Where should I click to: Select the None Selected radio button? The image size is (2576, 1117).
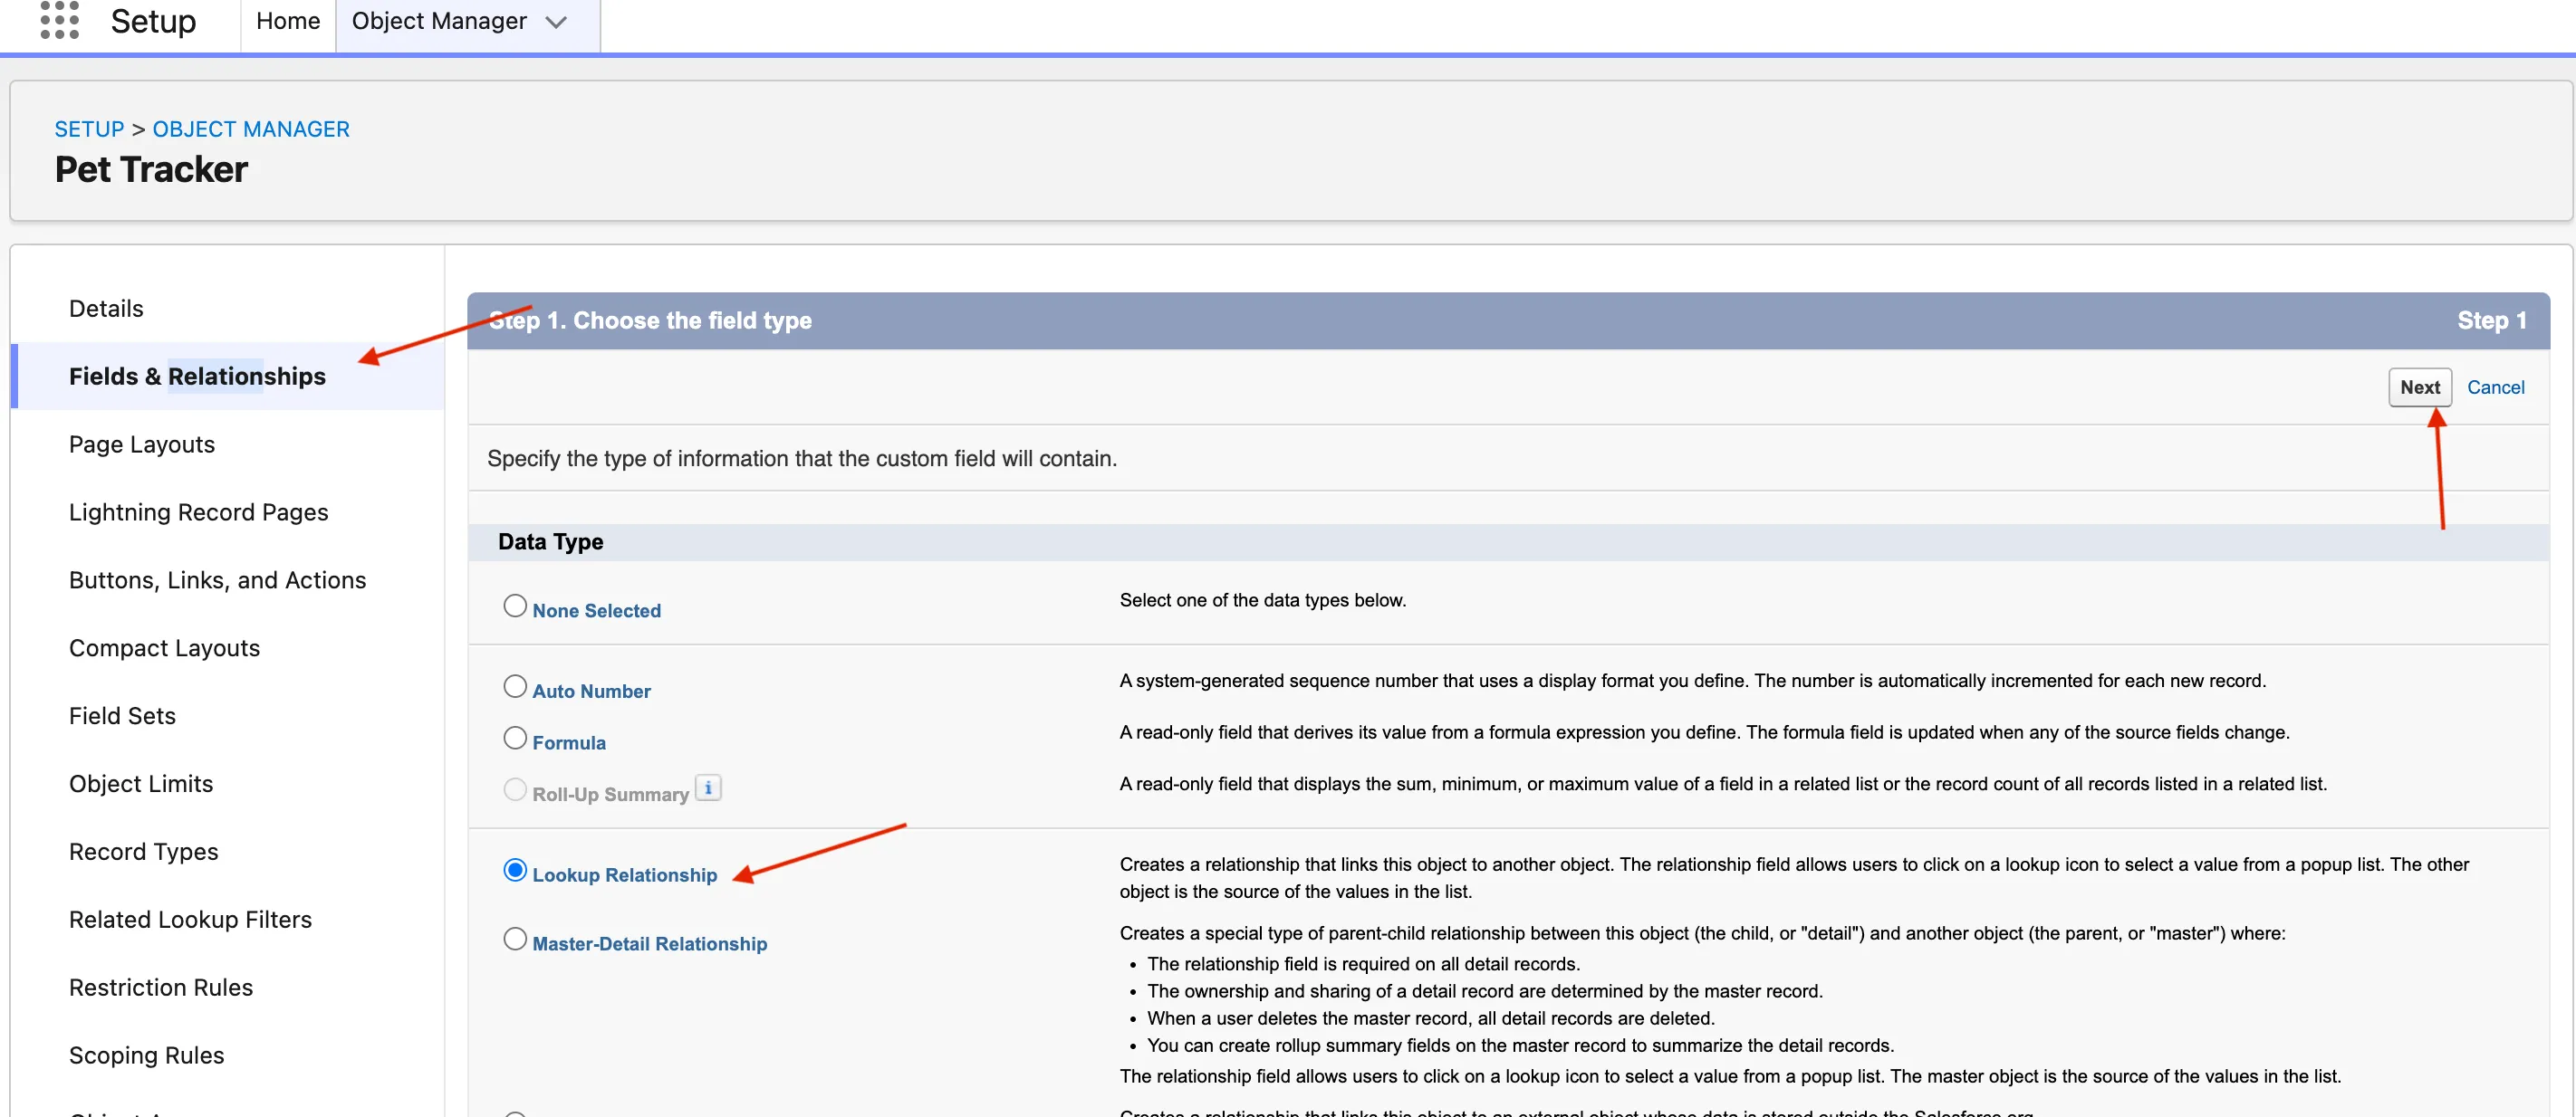[x=514, y=606]
